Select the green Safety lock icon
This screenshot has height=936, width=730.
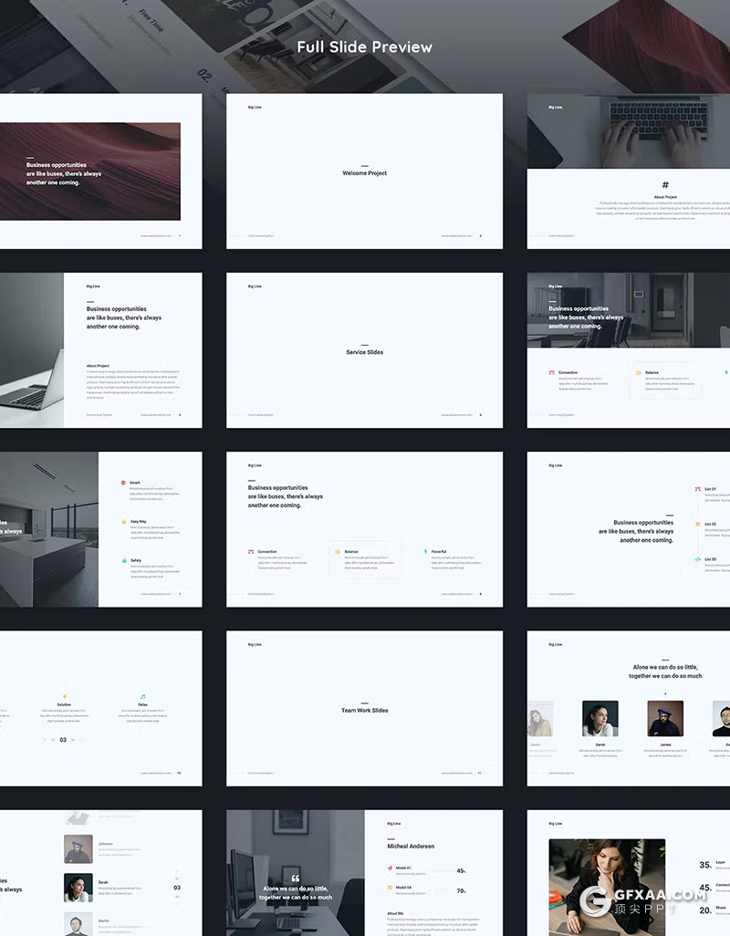[123, 560]
